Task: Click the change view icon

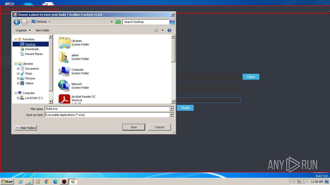Action: tap(156, 30)
